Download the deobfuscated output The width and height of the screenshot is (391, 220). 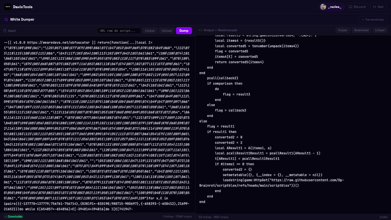tap(361, 30)
